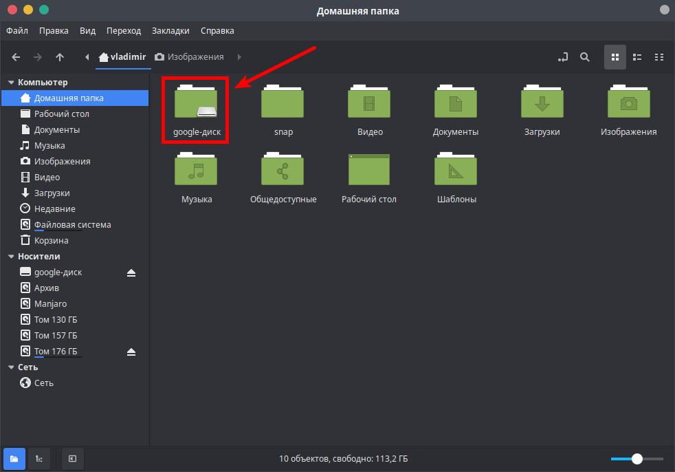Screen dimensions: 675x472
Task: Click the back navigation arrow
Action: tap(16, 57)
